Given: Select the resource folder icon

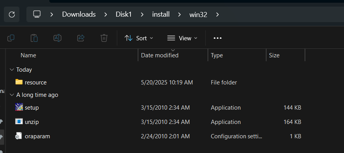Looking at the screenshot, I should point(19,82).
